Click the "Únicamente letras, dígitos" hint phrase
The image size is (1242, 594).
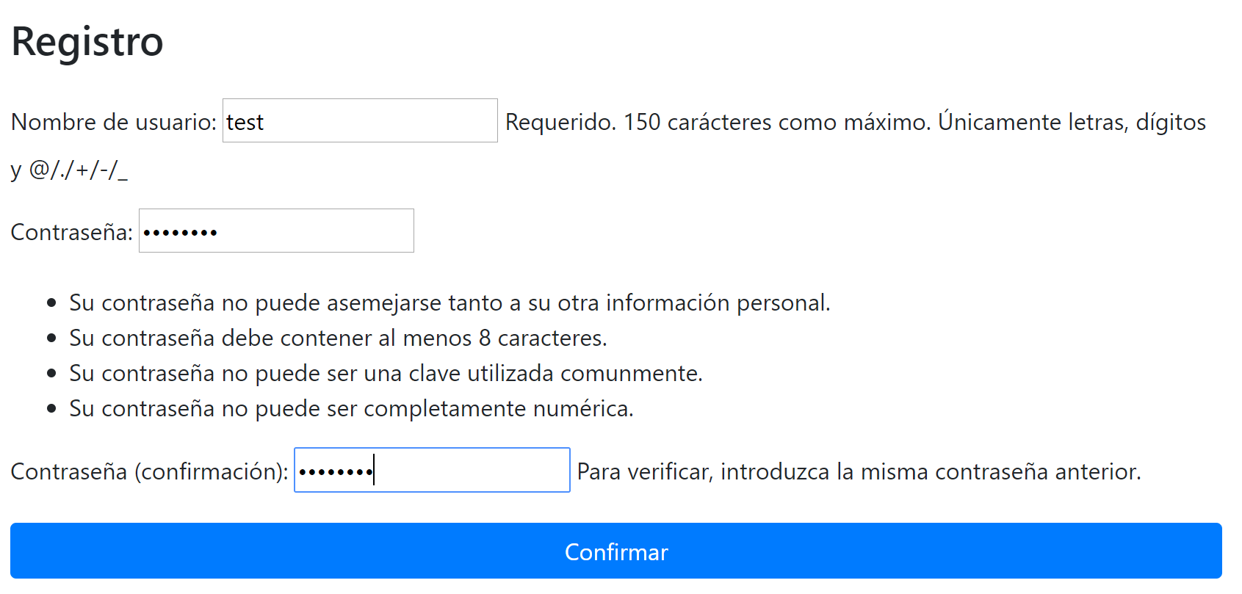[x=1072, y=121]
